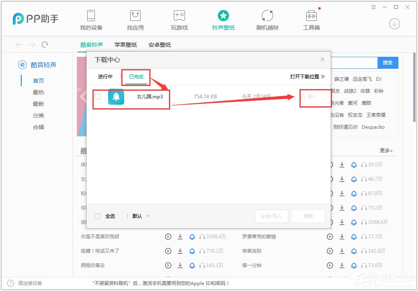Image resolution: width=418 pixels, height=291 pixels.
Task: Click the 搜索 search button
Action: pyautogui.click(x=387, y=63)
